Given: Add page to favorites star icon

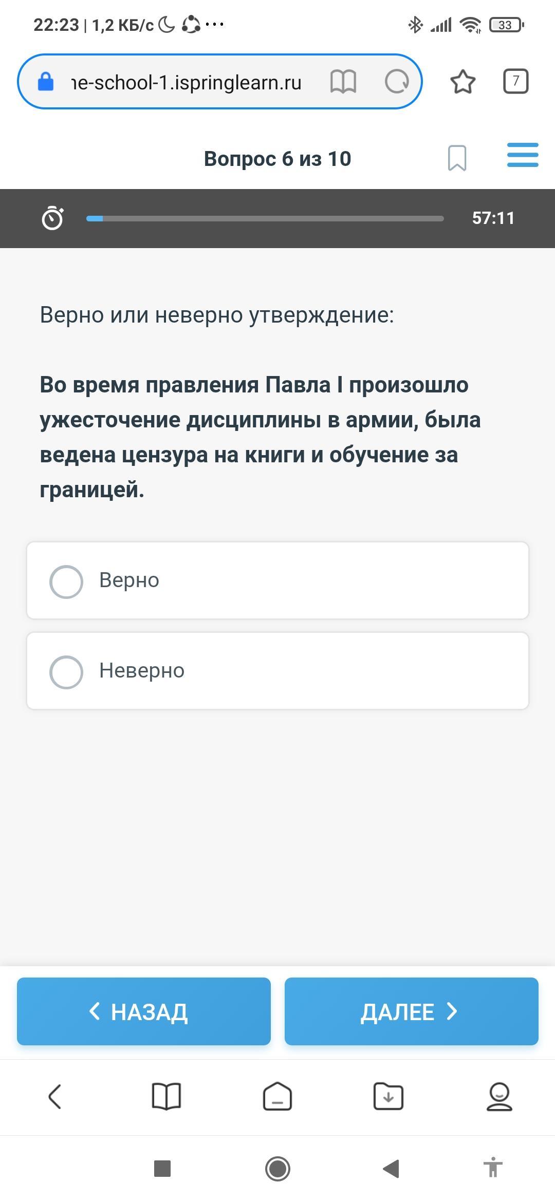Looking at the screenshot, I should [x=462, y=81].
